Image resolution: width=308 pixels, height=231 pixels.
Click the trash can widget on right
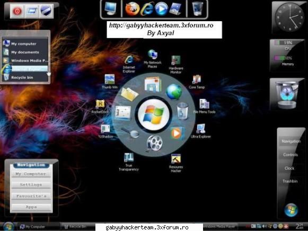[287, 95]
